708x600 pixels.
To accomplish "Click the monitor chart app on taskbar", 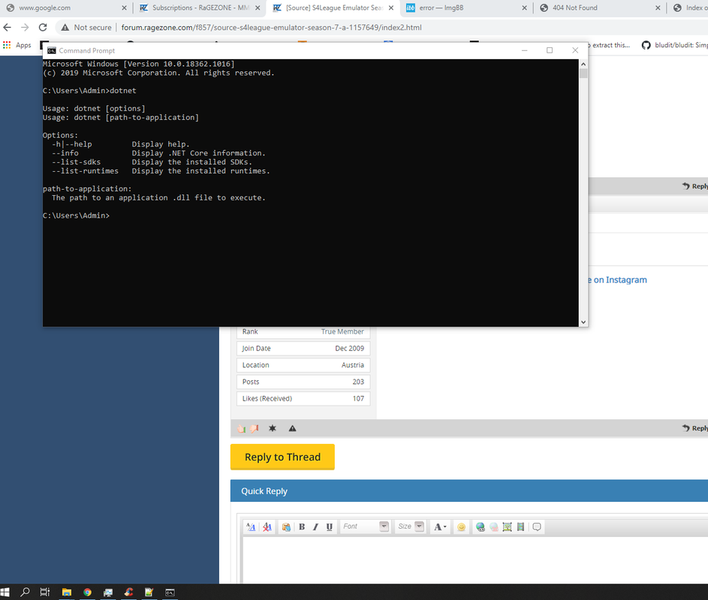I will [108, 592].
